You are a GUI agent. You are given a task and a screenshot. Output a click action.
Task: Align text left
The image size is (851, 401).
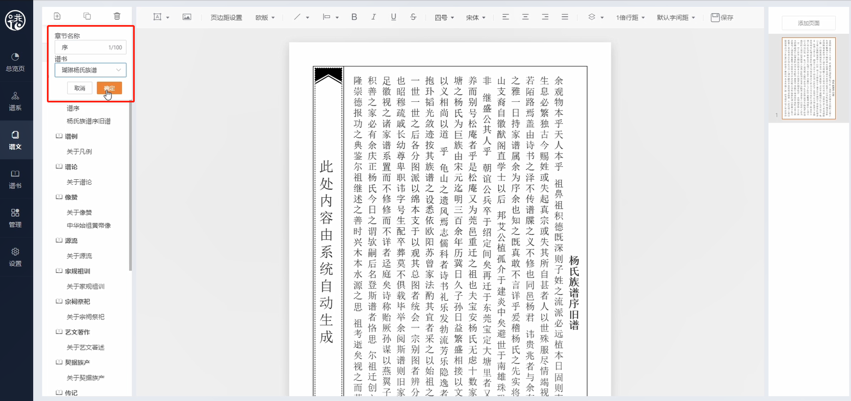tap(506, 17)
